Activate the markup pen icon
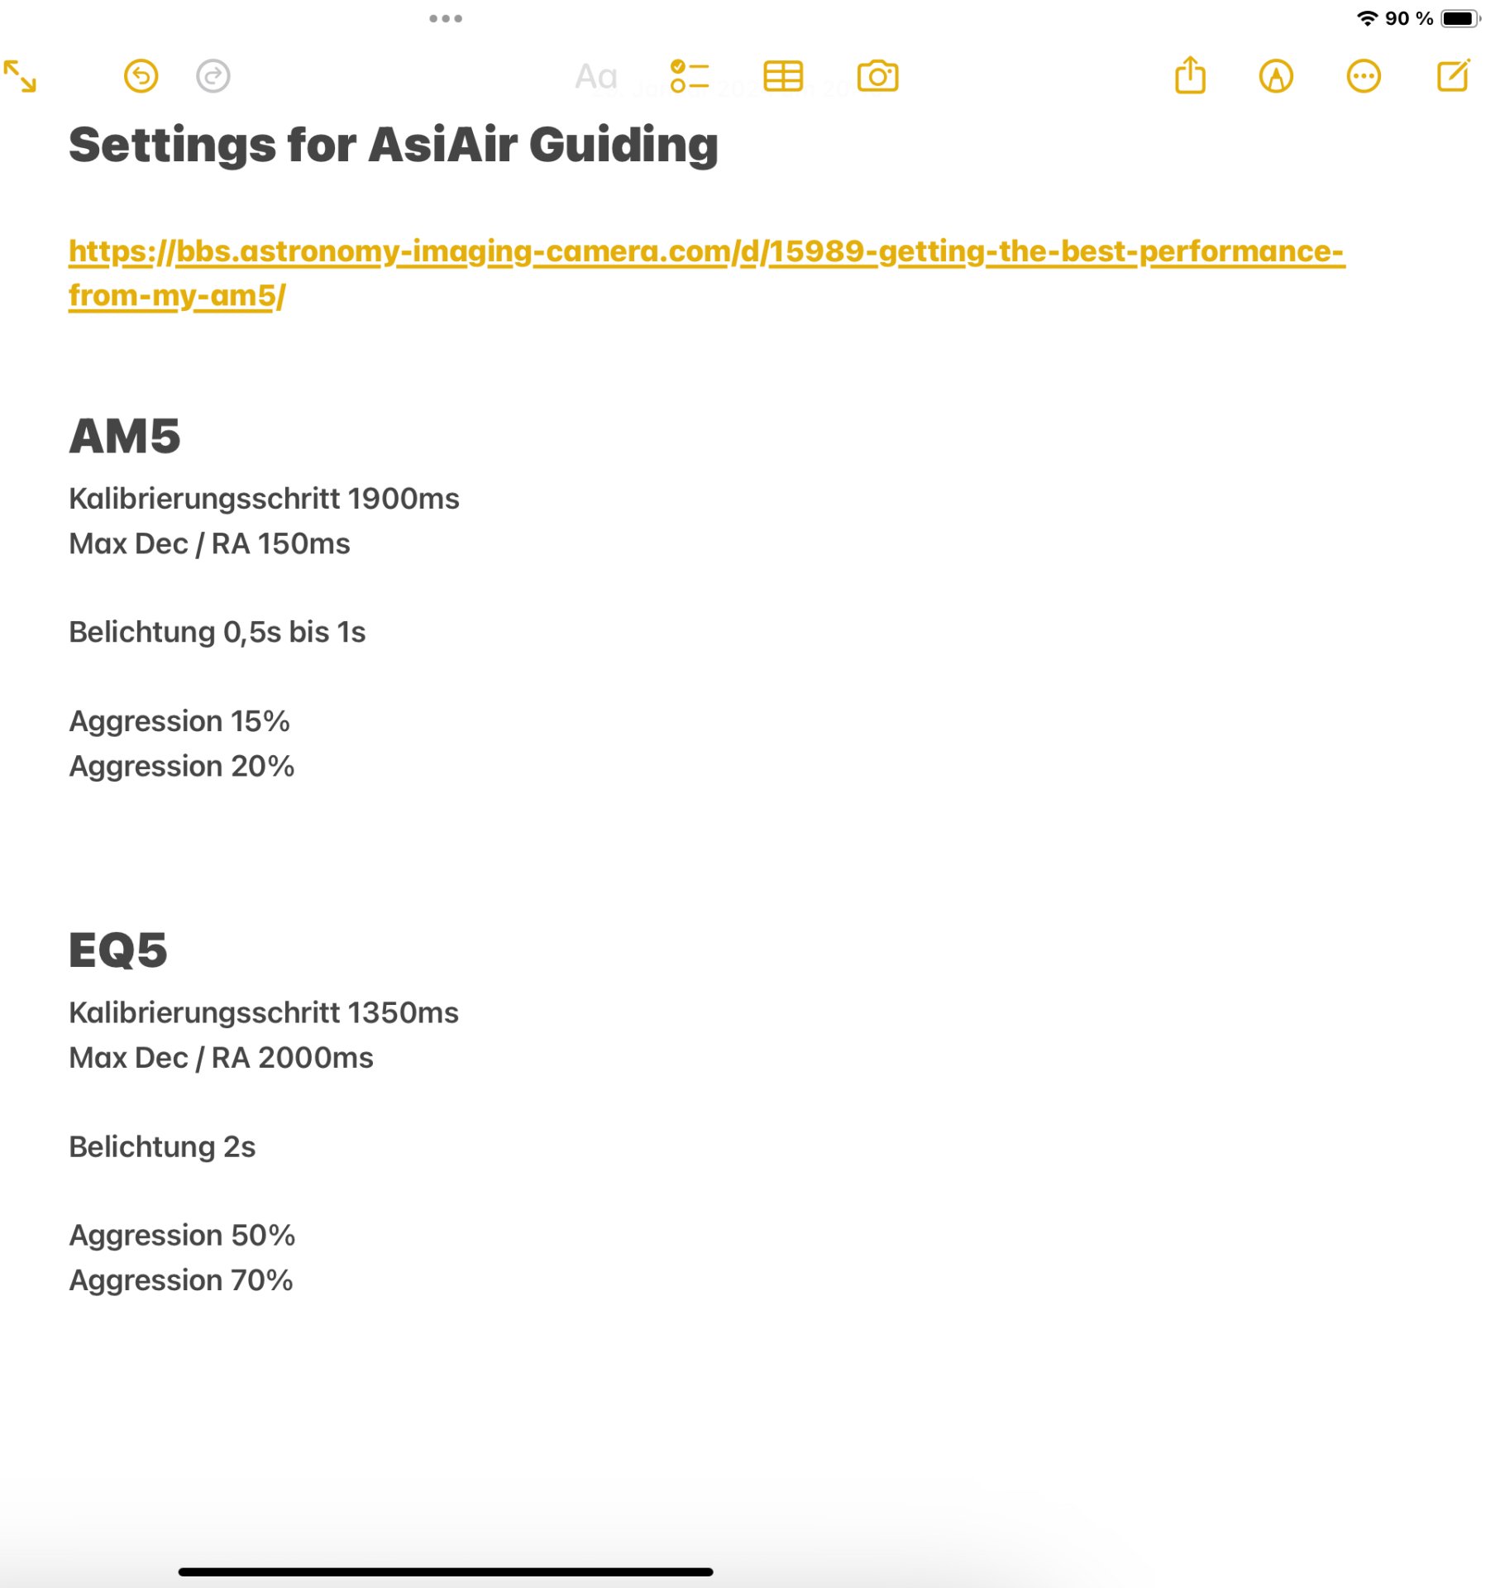 pyautogui.click(x=1278, y=77)
